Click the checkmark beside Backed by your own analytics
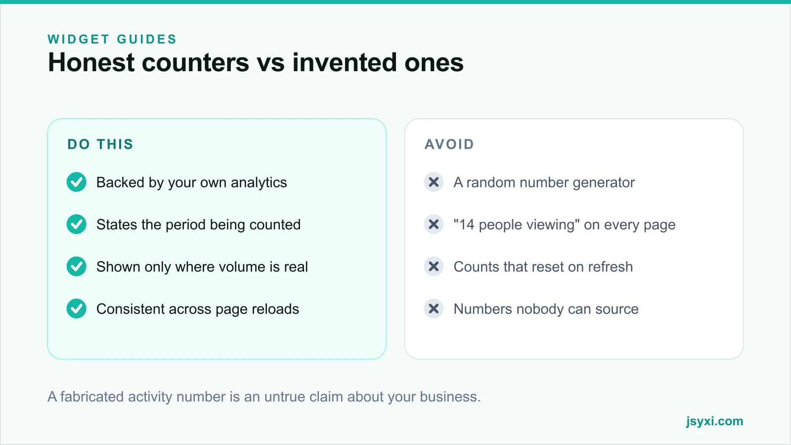This screenshot has height=445, width=791. (77, 182)
